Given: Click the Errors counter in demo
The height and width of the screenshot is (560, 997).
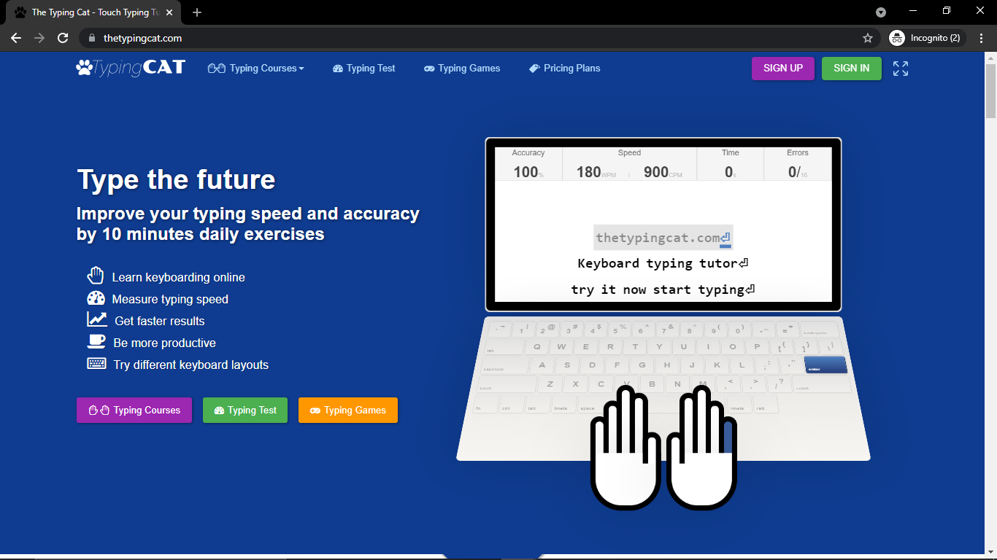Looking at the screenshot, I should [798, 164].
